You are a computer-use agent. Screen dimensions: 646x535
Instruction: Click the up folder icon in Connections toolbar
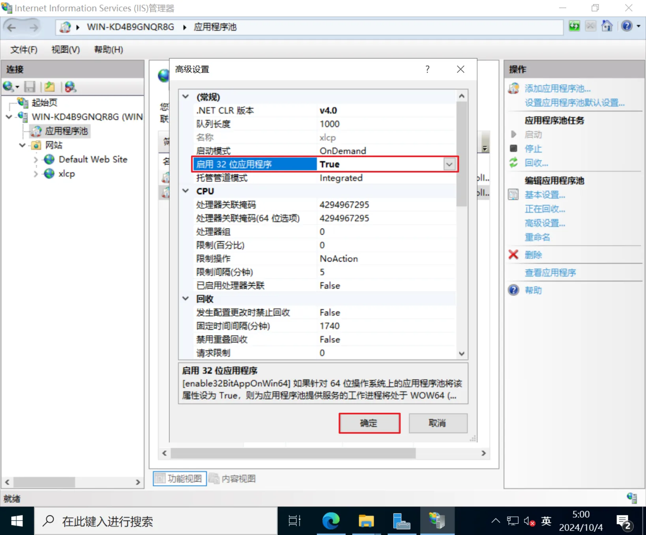coord(49,86)
